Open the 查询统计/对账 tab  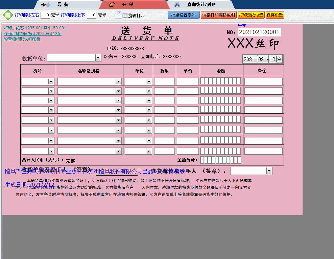point(201,5)
